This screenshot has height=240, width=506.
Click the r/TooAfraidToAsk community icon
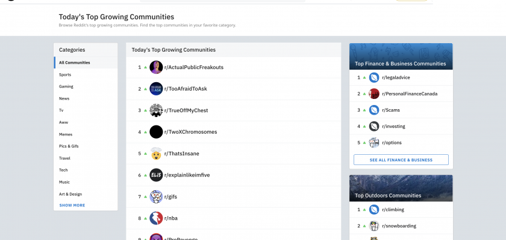click(x=156, y=89)
